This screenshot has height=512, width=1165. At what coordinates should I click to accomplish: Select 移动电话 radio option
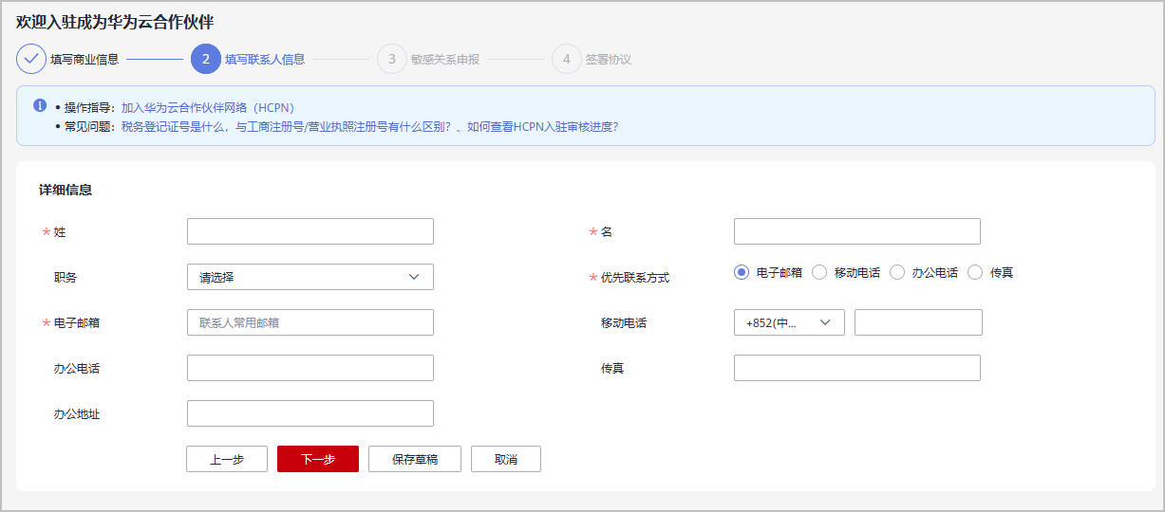tap(819, 273)
